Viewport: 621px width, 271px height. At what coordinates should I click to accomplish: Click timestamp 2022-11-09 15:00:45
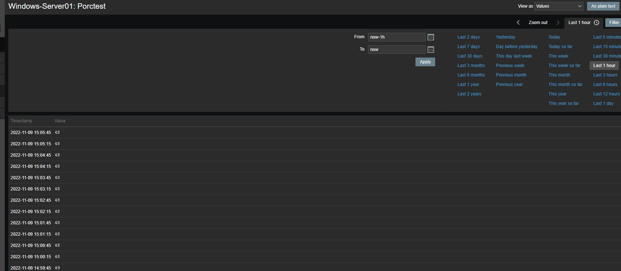pos(31,246)
